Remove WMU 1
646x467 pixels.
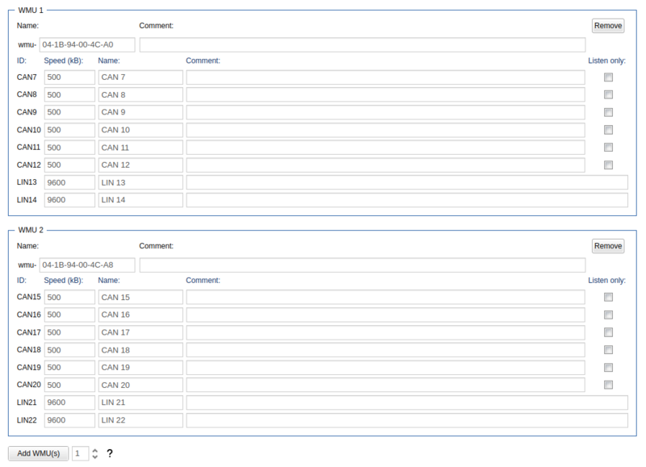coord(608,26)
